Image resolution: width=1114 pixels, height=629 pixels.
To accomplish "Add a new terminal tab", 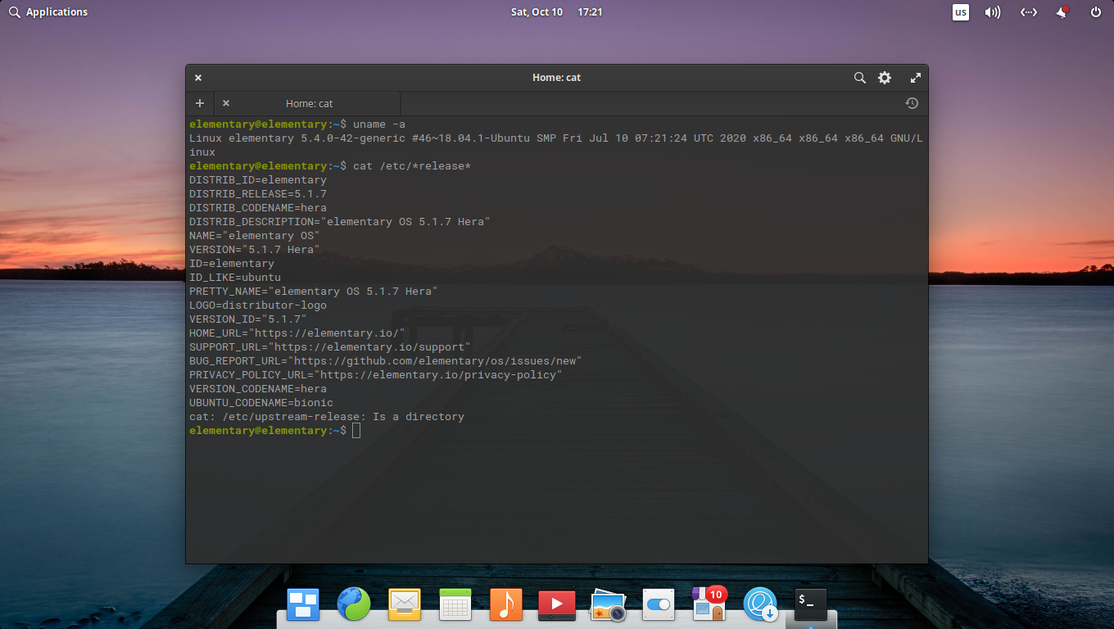I will pyautogui.click(x=199, y=103).
